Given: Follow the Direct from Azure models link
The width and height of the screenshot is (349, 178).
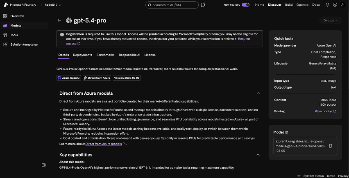Looking at the screenshot, I should coord(103,144).
